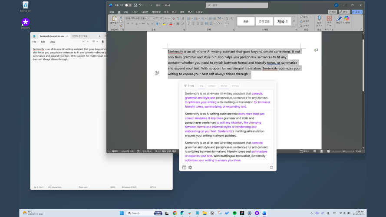Click the Replace button in editing group
The width and height of the screenshot is (386, 217).
(305, 21)
